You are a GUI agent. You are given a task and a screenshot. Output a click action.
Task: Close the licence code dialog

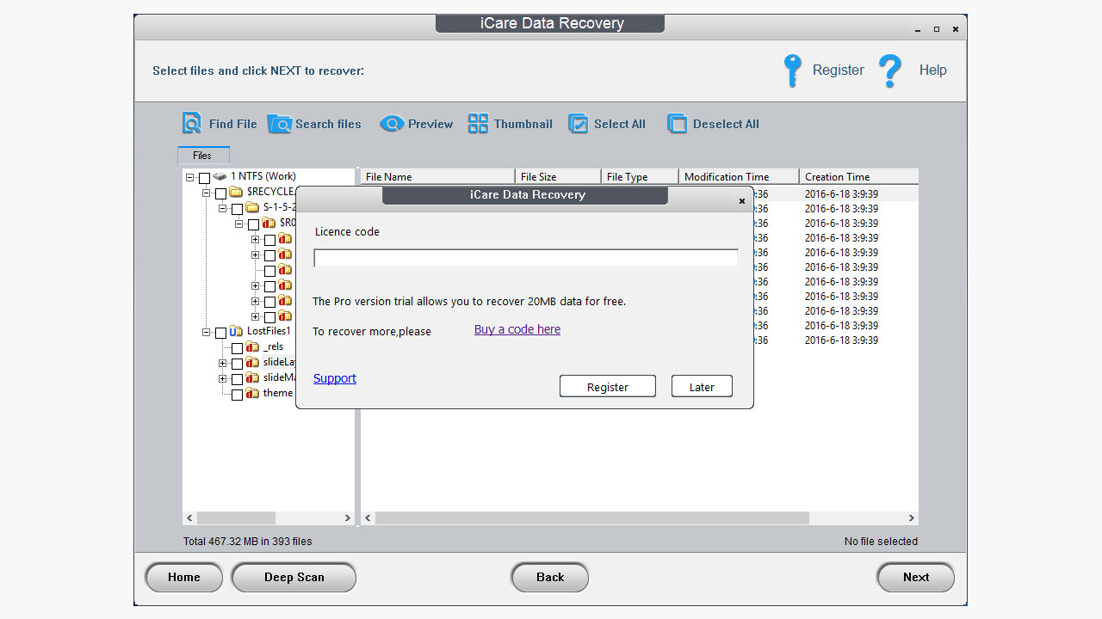[x=742, y=201]
